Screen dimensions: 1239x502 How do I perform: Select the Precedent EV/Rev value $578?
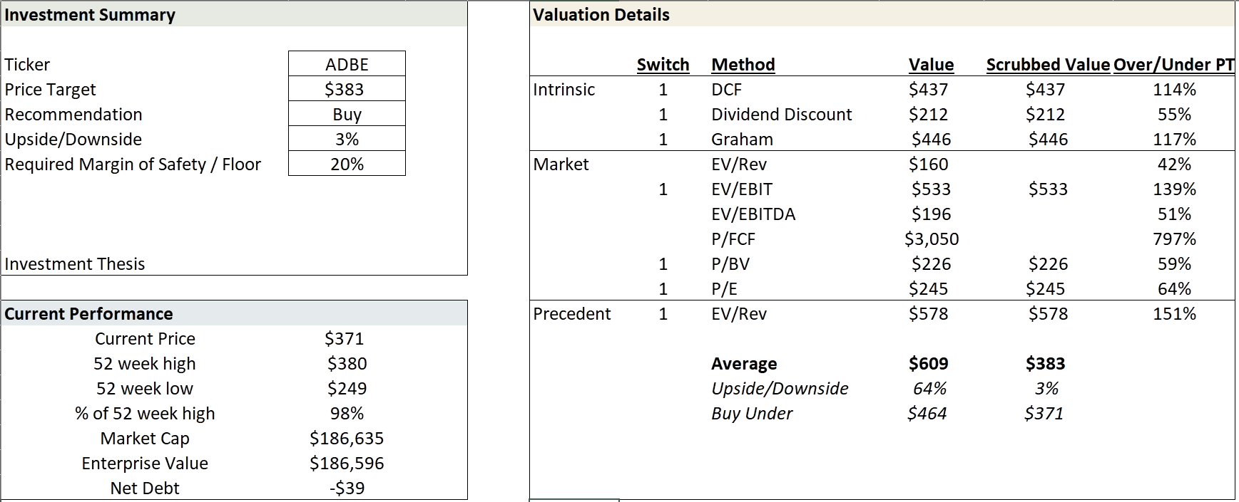pos(929,313)
